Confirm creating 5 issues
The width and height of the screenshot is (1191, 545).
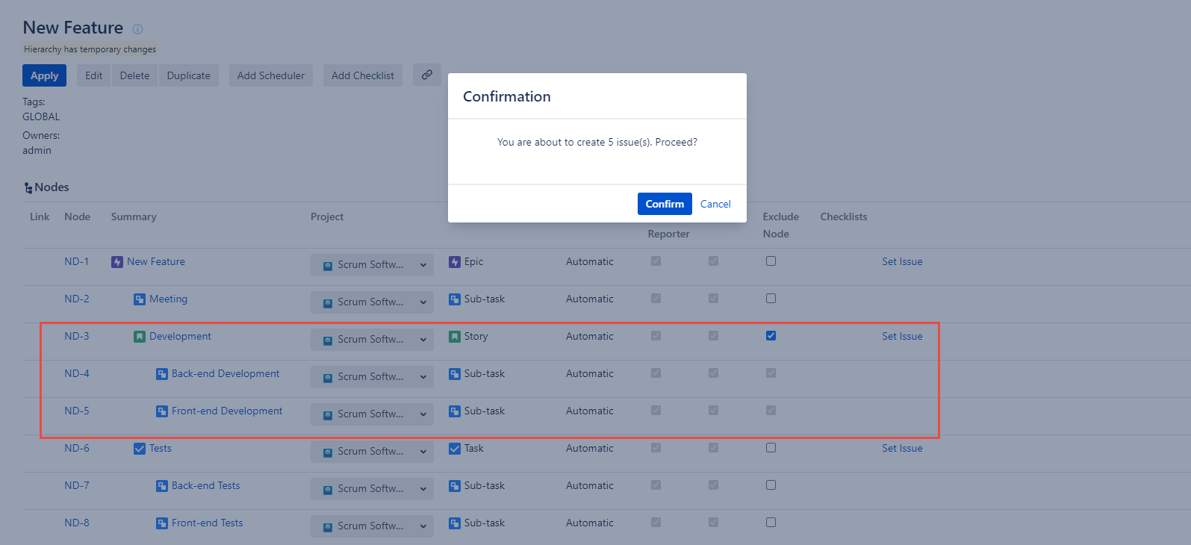click(x=665, y=204)
